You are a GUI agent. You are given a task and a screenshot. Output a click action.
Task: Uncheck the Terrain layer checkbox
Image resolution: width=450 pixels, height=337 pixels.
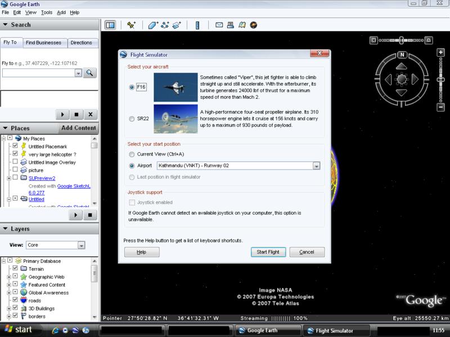tap(15, 269)
